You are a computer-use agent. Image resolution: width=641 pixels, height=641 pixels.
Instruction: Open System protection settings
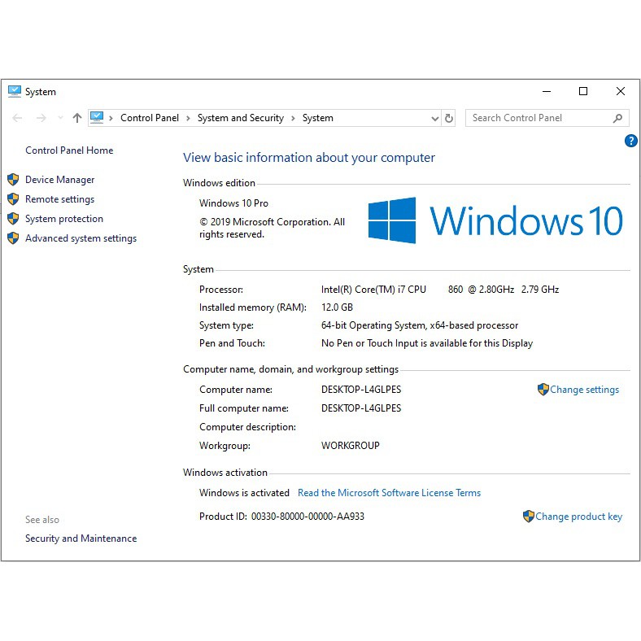63,219
